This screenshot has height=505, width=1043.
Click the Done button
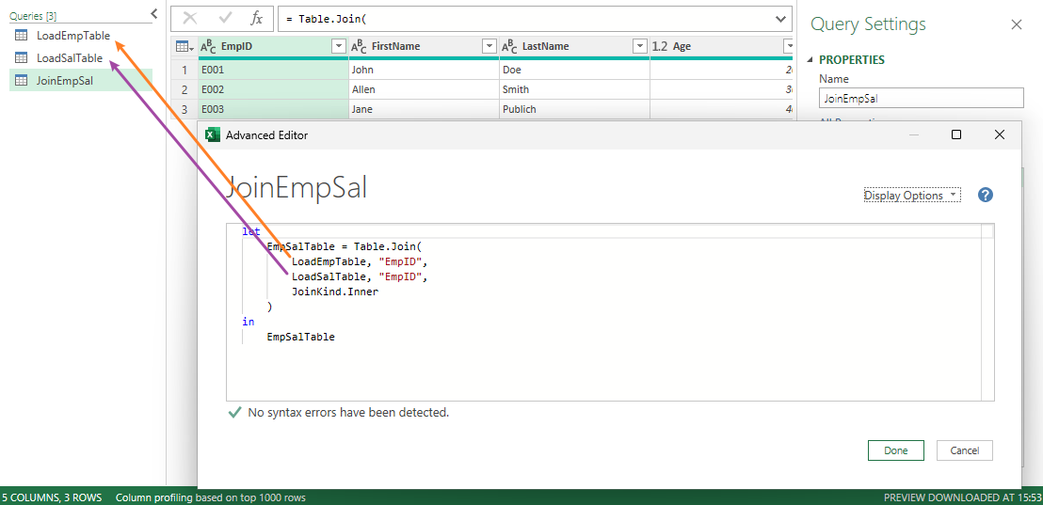895,450
